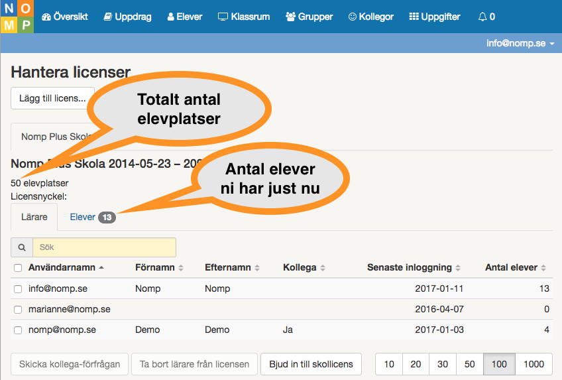Click the search magnifier icon
The height and width of the screenshot is (380, 562).
pyautogui.click(x=22, y=247)
